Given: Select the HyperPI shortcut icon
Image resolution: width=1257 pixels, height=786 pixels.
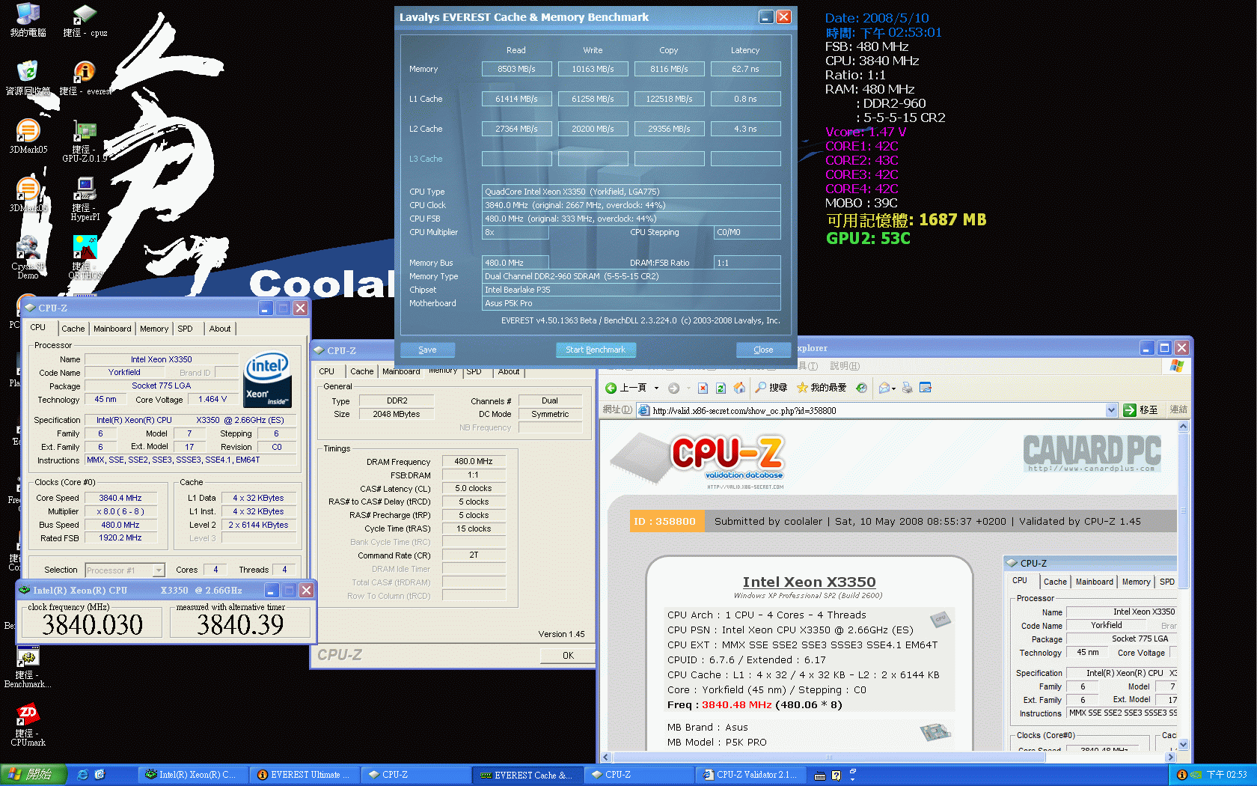Looking at the screenshot, I should (x=85, y=200).
